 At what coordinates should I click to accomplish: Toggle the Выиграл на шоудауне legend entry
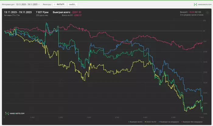(169, 122)
